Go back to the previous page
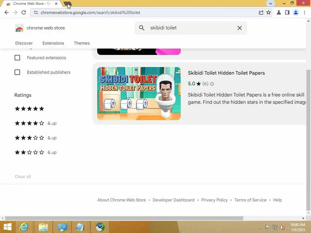Image resolution: width=311 pixels, height=233 pixels. click(x=7, y=12)
